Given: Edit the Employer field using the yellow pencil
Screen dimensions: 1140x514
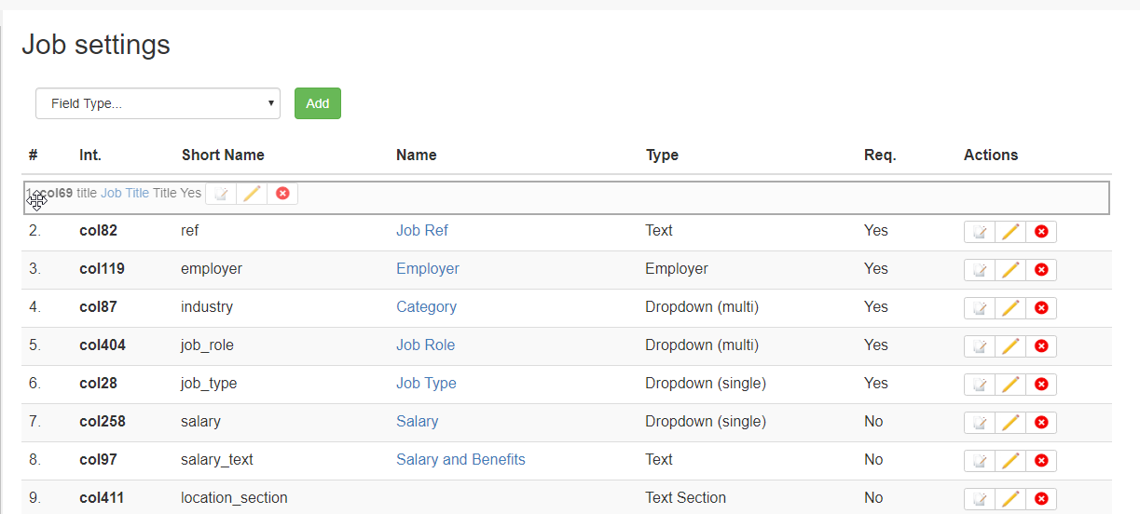Looking at the screenshot, I should click(1010, 270).
